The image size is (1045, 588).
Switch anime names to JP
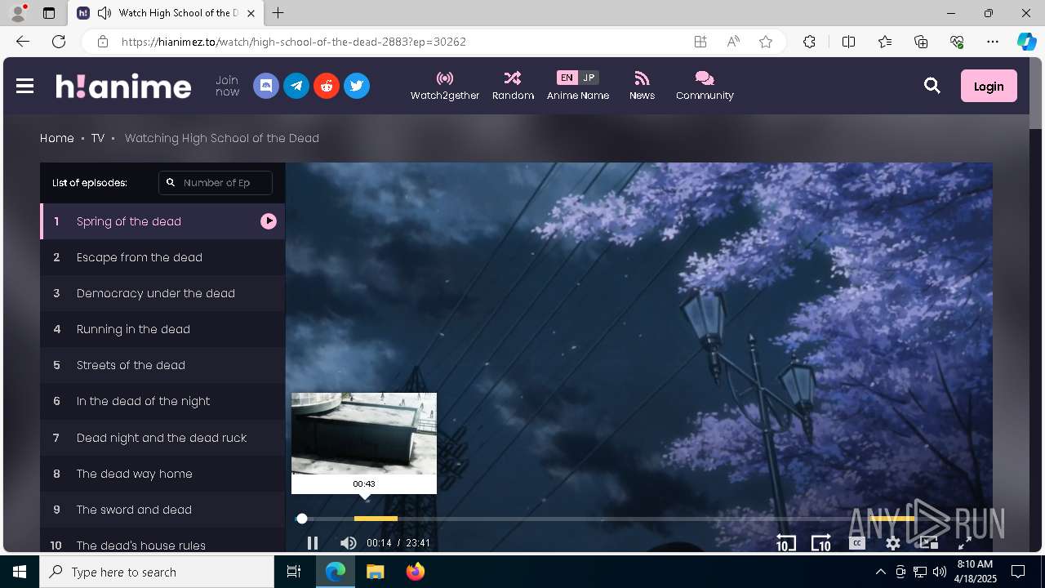click(x=589, y=78)
